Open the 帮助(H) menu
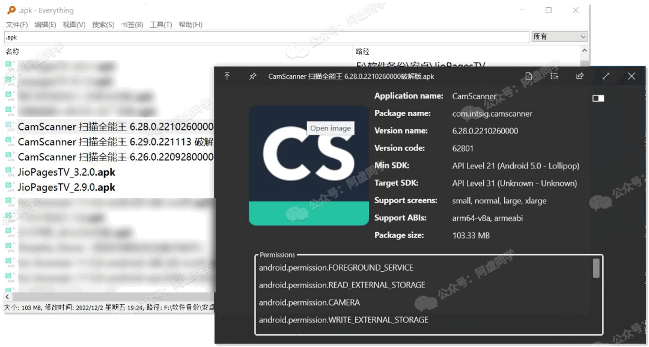This screenshot has width=649, height=347. [190, 25]
